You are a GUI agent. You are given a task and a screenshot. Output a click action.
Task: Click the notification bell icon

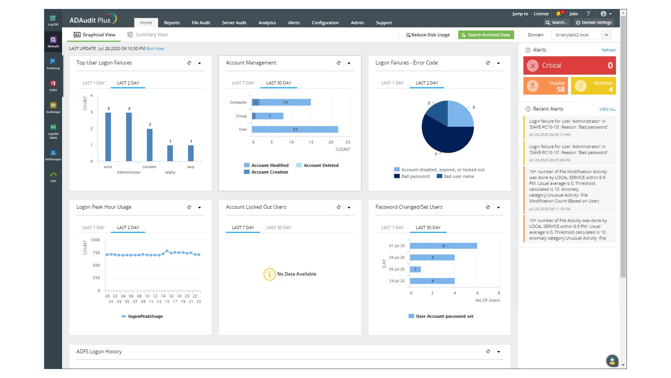pyautogui.click(x=559, y=14)
